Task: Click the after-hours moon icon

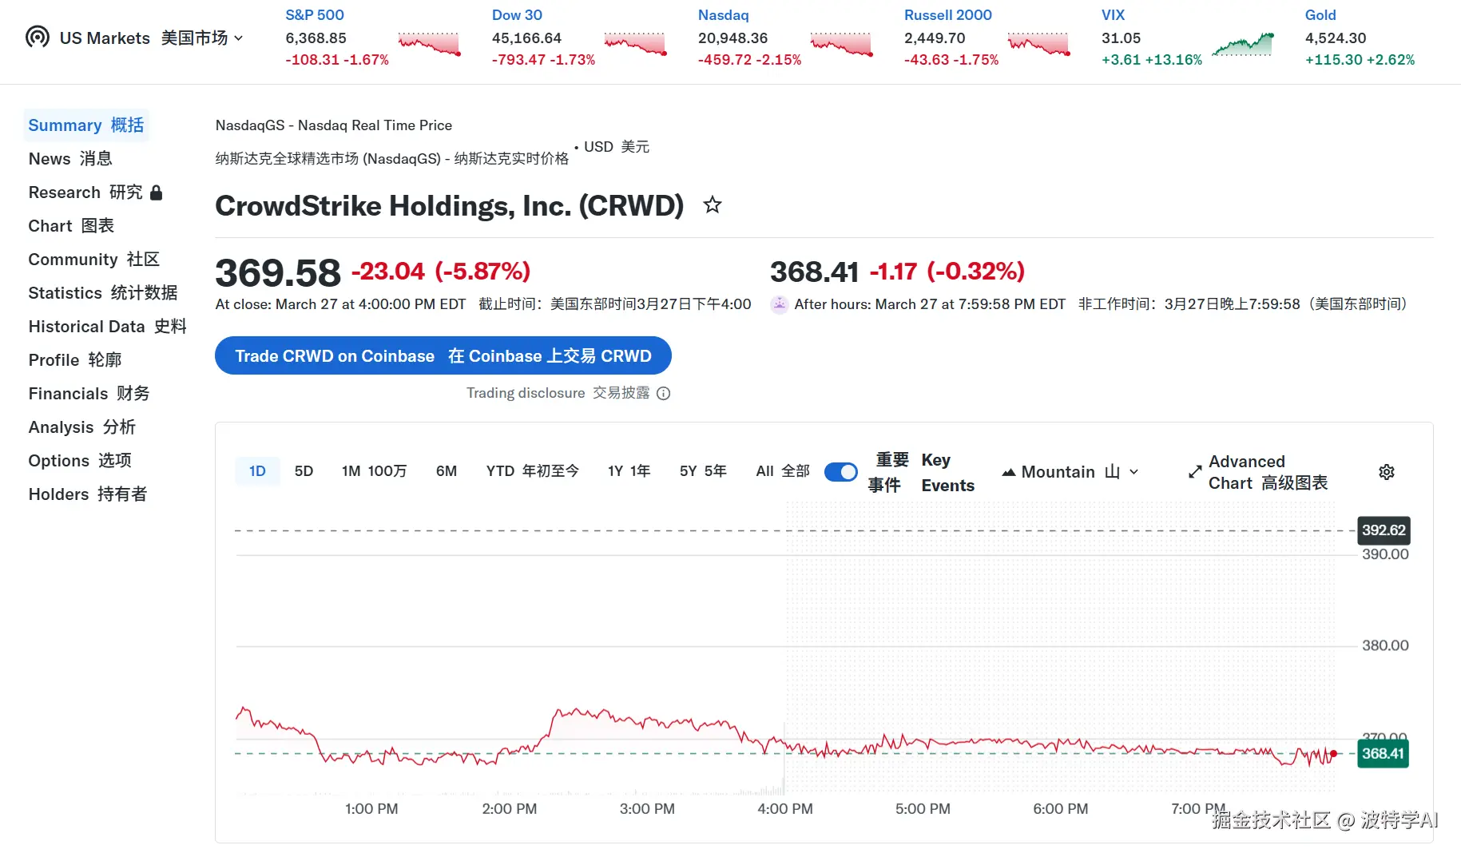Action: [779, 304]
